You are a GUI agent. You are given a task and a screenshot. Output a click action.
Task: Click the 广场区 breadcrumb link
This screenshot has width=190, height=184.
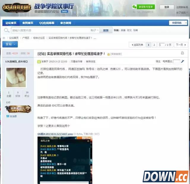pos(26,38)
